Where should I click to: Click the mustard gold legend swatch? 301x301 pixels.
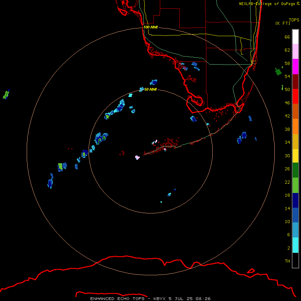295,141
